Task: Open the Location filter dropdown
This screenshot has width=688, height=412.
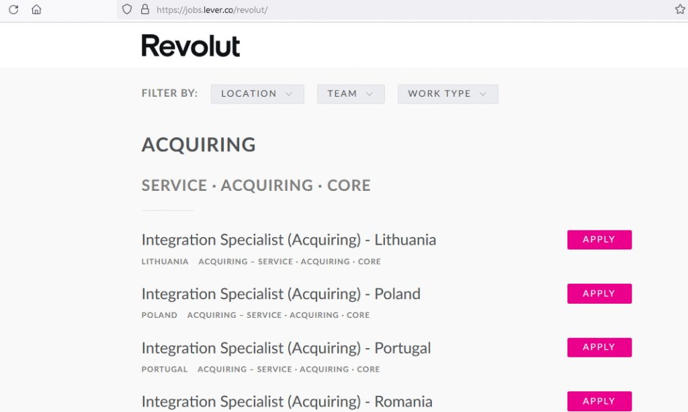Action: [257, 94]
